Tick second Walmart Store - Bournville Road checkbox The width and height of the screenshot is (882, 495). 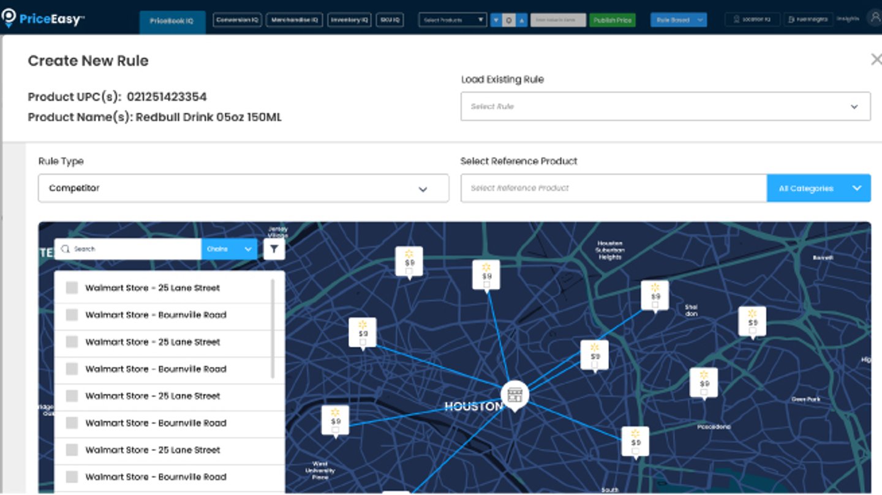click(72, 368)
